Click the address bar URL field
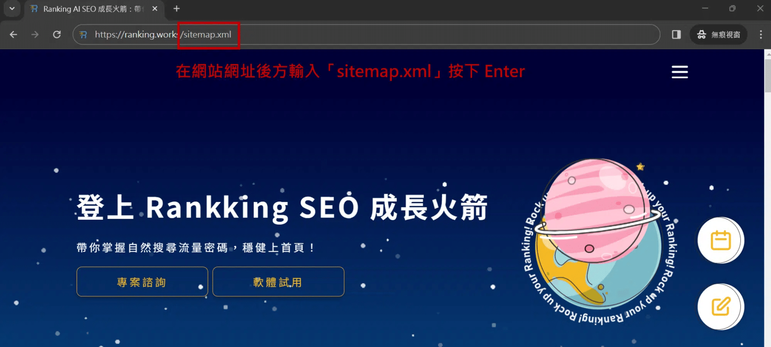The height and width of the screenshot is (347, 771). coord(366,35)
